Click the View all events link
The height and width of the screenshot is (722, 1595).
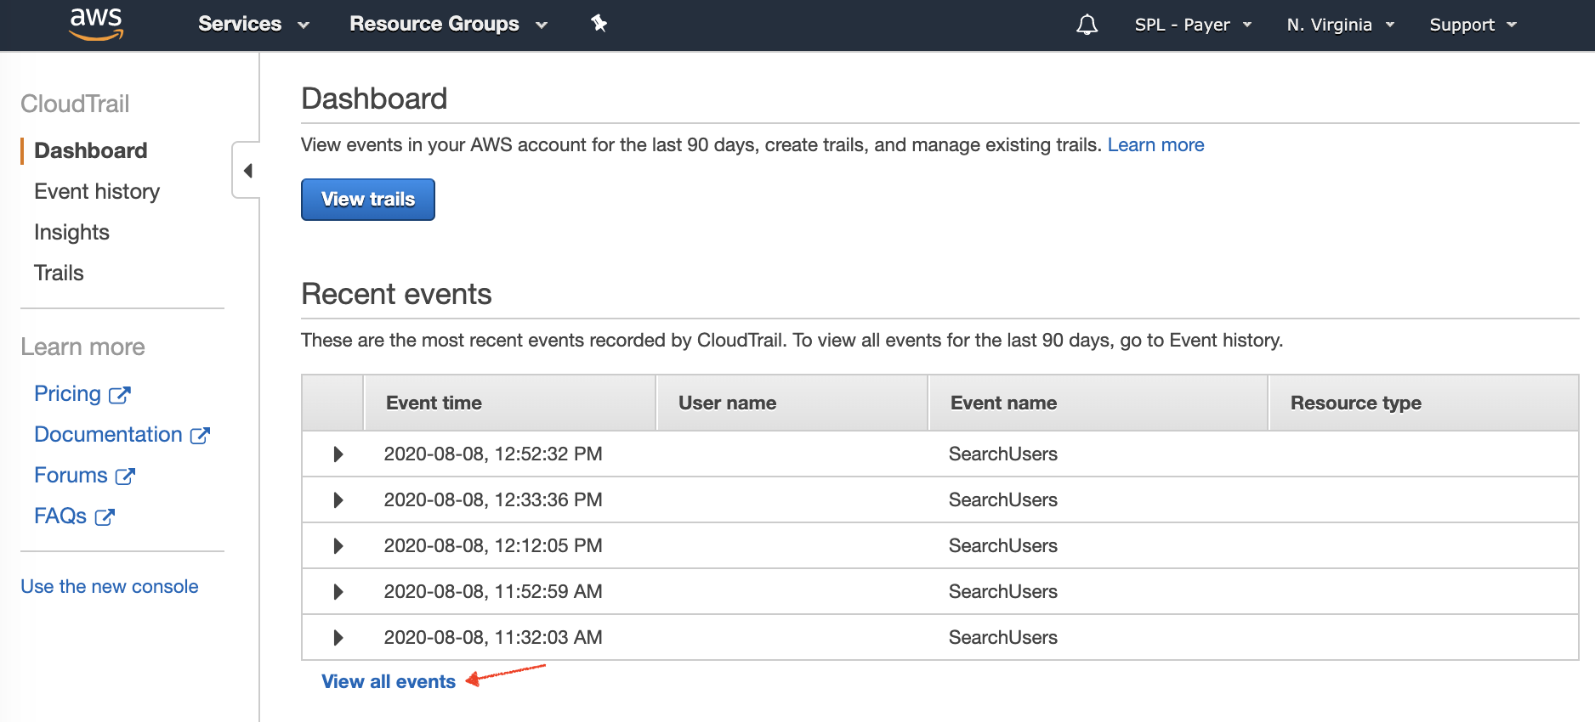pyautogui.click(x=389, y=681)
